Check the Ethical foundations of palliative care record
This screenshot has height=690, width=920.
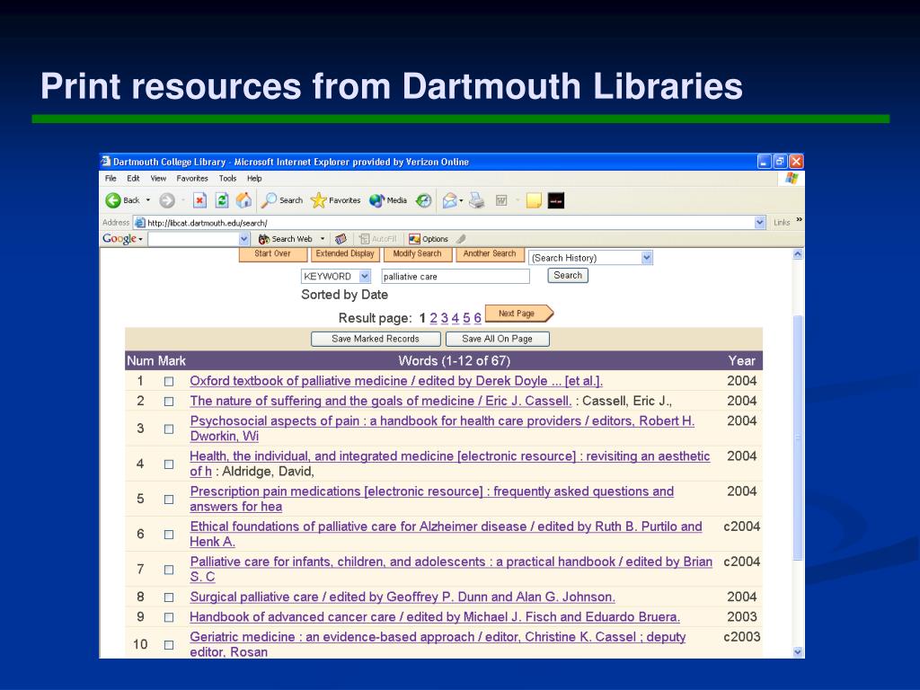tap(169, 535)
